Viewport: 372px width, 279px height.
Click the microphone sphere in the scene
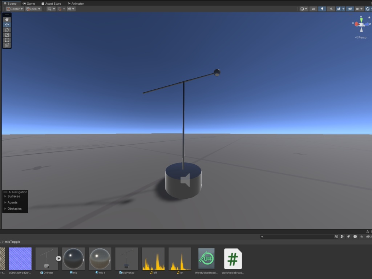pyautogui.click(x=217, y=73)
